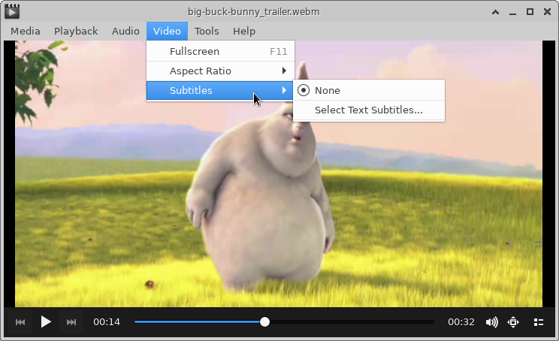
Task: Open the Media menu
Action: coord(26,31)
